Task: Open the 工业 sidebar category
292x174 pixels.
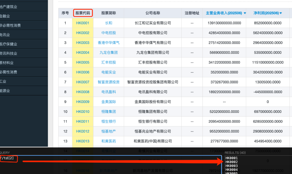Action: [x=3, y=81]
